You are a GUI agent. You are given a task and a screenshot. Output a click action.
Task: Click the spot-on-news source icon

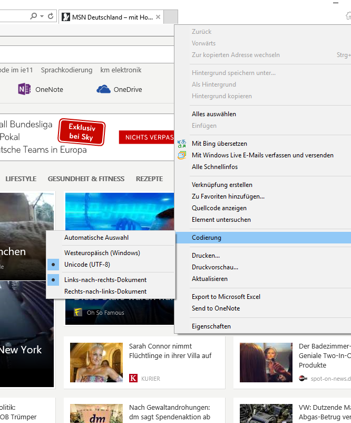(303, 379)
